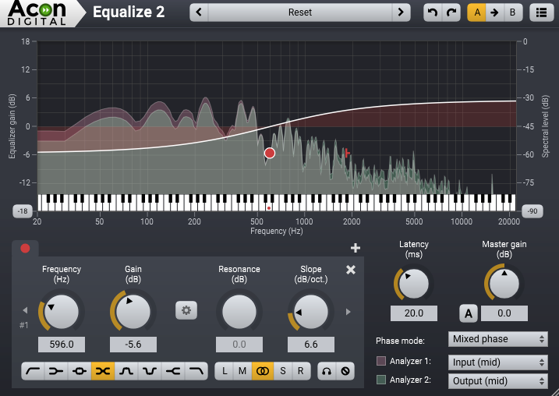Set band channel mode to L
The height and width of the screenshot is (396, 559).
pyautogui.click(x=225, y=371)
